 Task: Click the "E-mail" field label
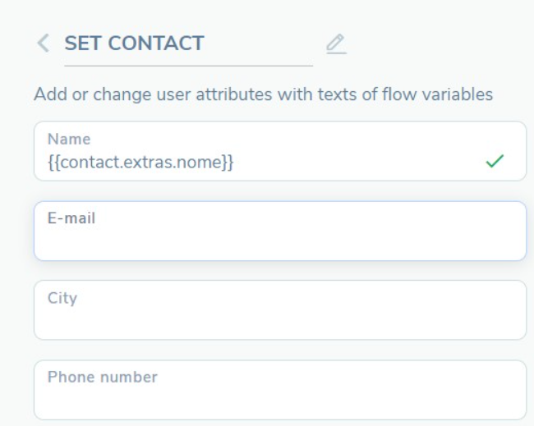tap(71, 218)
